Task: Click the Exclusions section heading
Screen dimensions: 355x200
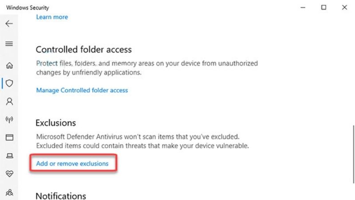Action: (56, 123)
